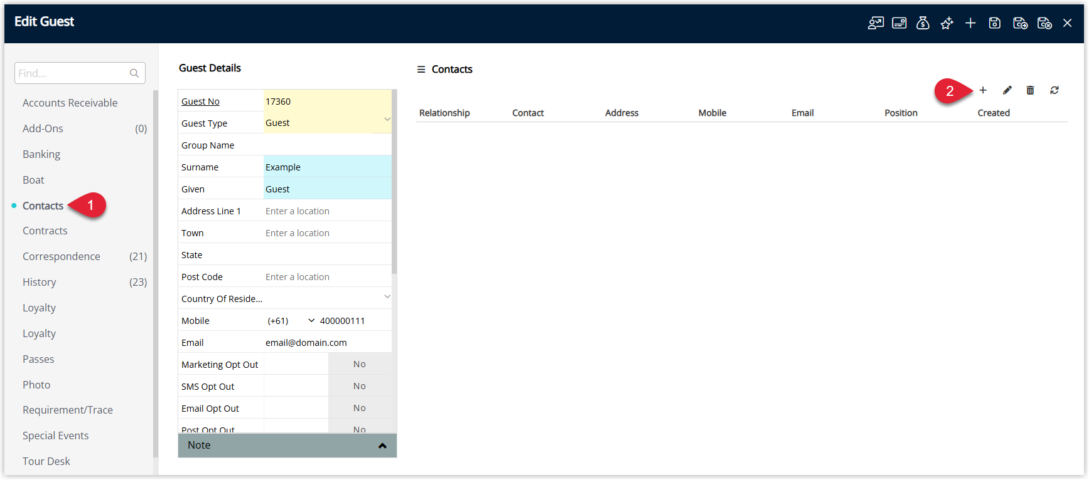Open Special Events section

tap(55, 436)
